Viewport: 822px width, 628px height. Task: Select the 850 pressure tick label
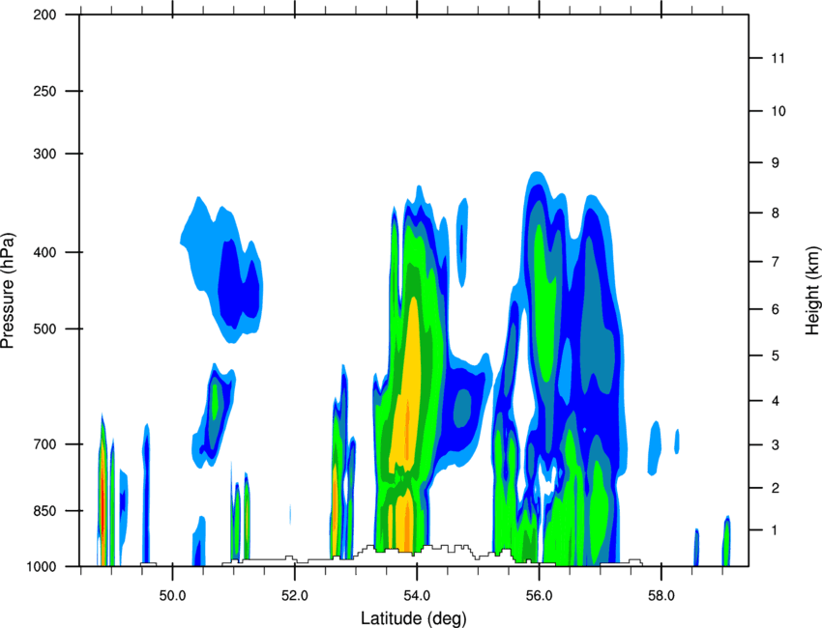tap(44, 511)
